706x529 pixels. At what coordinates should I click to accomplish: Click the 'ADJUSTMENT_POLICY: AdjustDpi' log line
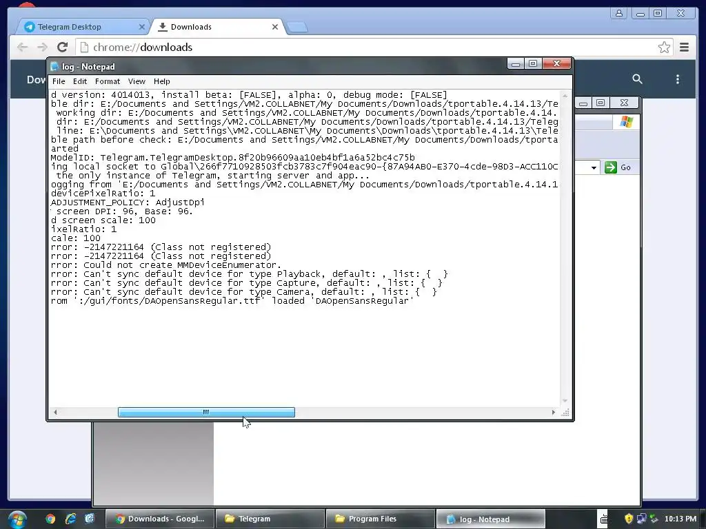click(x=128, y=203)
